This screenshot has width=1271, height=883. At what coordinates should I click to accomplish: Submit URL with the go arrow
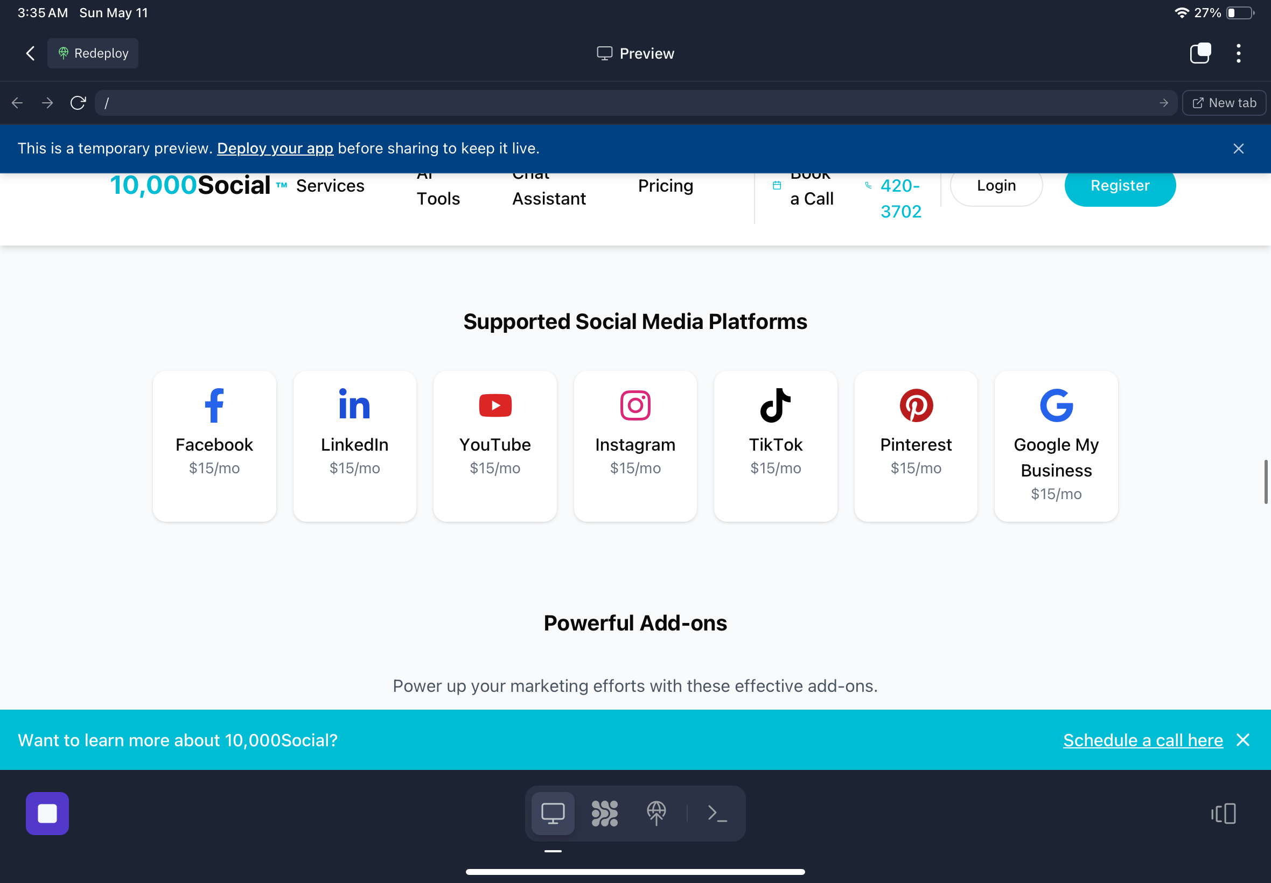coord(1164,103)
